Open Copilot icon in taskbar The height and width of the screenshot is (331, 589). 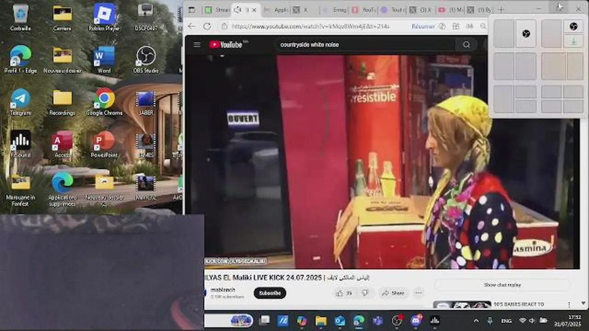pyautogui.click(x=301, y=320)
